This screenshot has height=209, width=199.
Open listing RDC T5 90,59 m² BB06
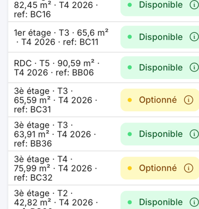(x=103, y=68)
